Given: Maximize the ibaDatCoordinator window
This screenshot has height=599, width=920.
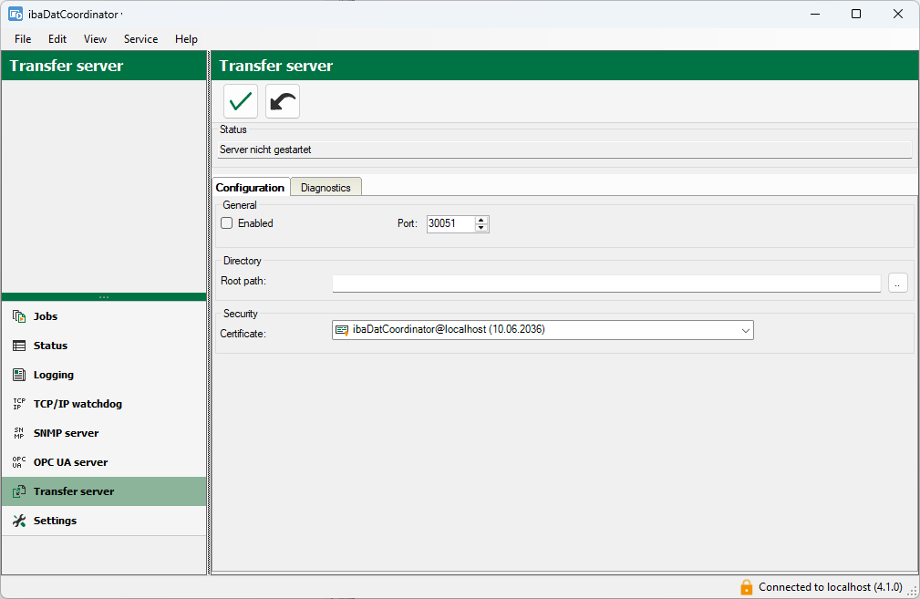Looking at the screenshot, I should 856,14.
